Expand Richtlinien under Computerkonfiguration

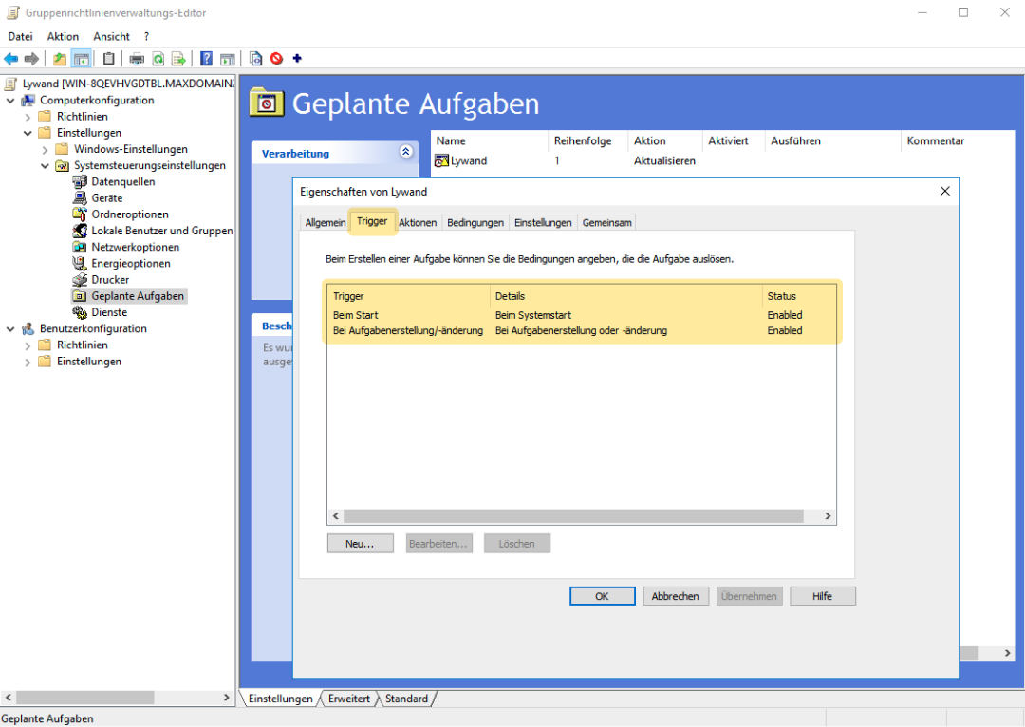28,117
